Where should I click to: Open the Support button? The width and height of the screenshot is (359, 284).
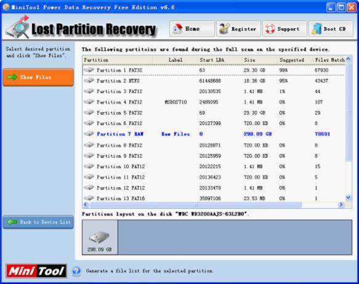(284, 28)
